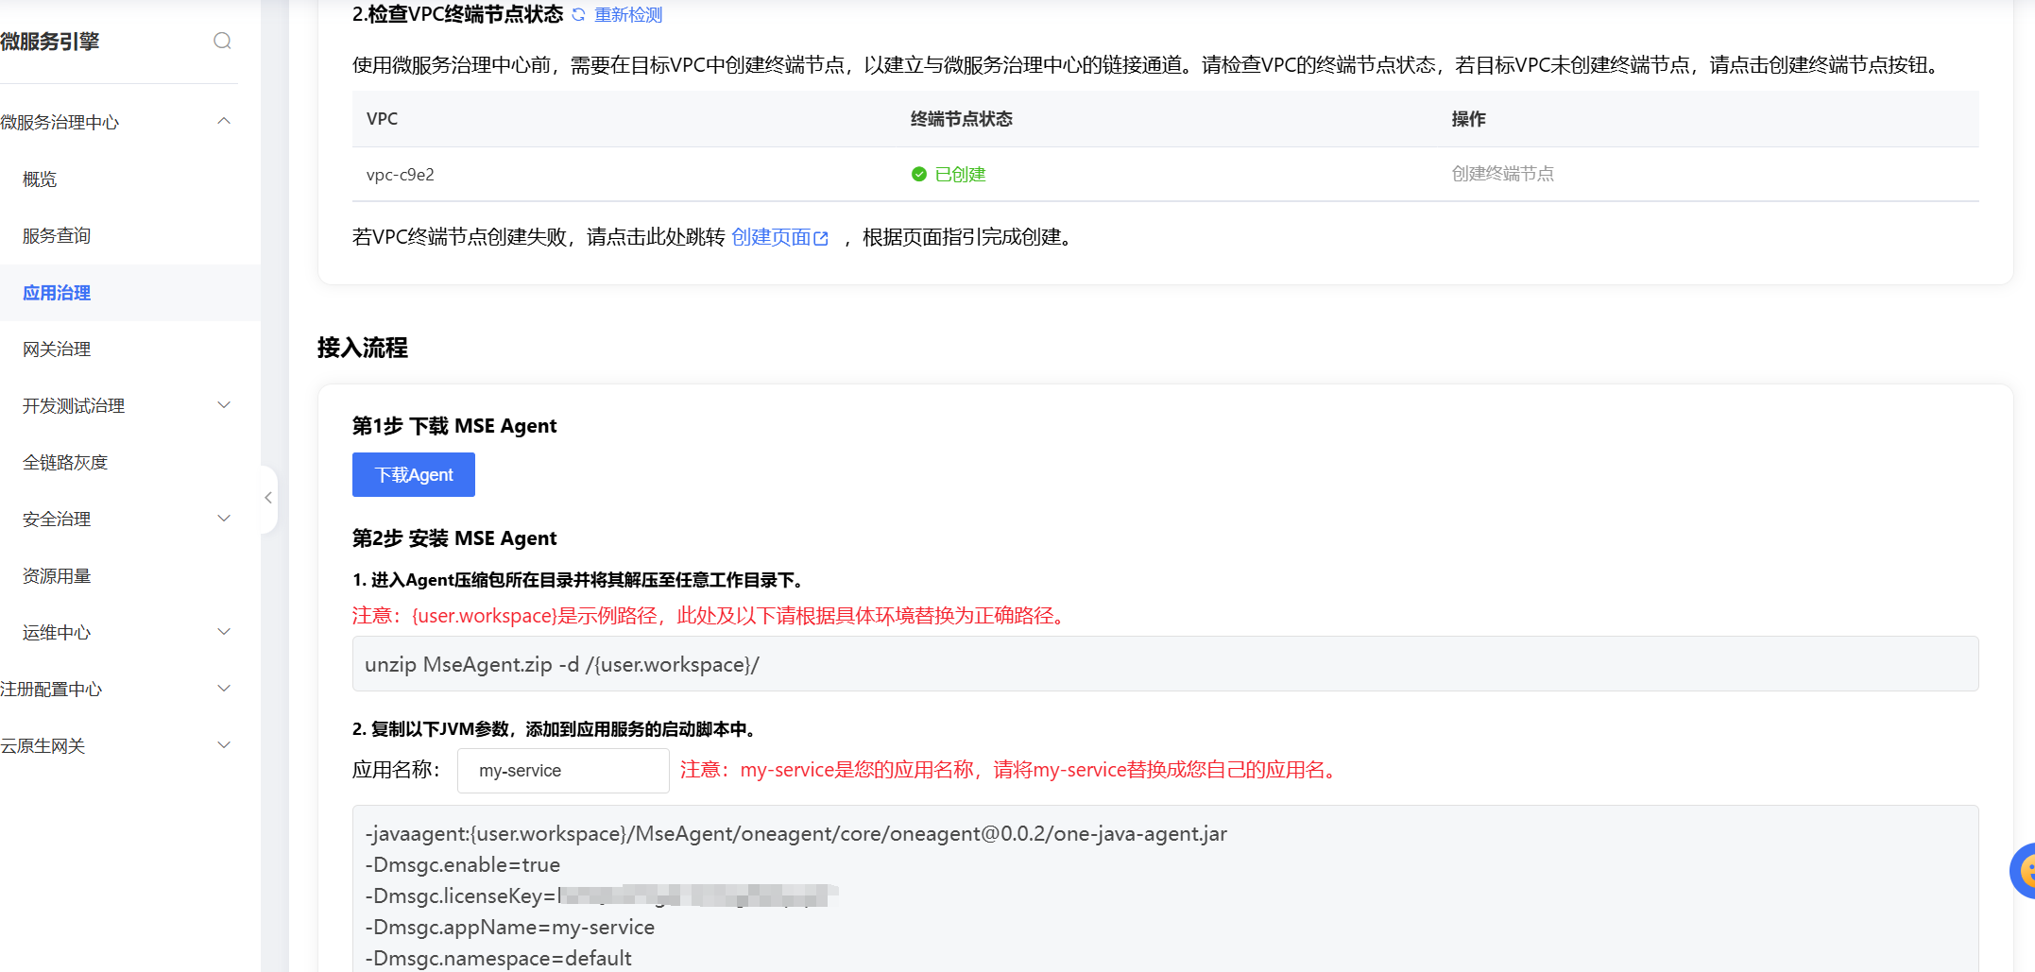Click the -Dmsgc.enable=true line
The height and width of the screenshot is (972, 2035).
tap(463, 865)
